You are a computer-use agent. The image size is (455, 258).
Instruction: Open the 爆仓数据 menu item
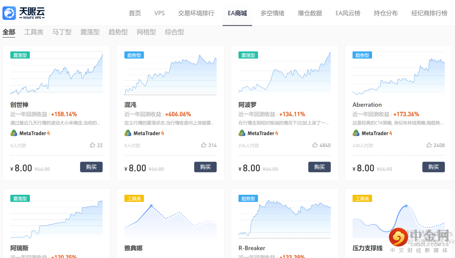(x=310, y=13)
